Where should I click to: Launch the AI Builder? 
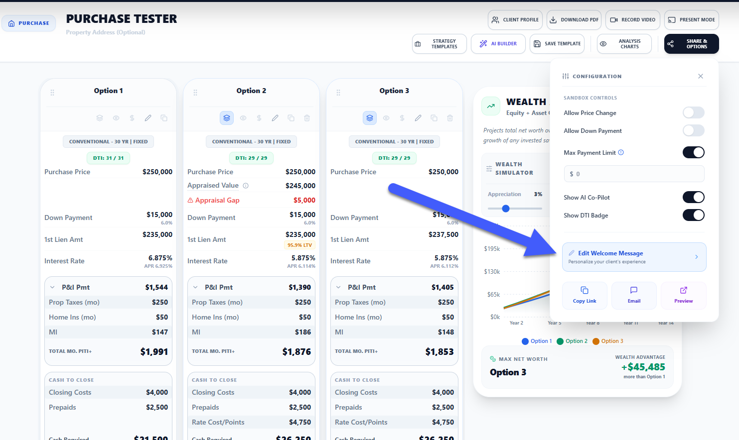[x=498, y=44]
